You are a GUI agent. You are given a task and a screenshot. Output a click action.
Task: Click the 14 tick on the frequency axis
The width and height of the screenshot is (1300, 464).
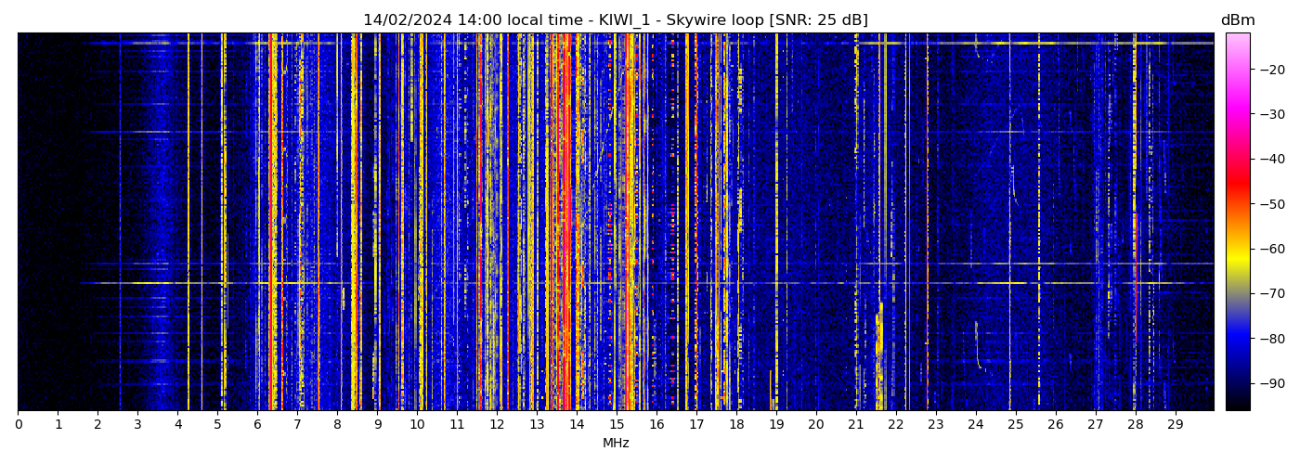tap(577, 424)
